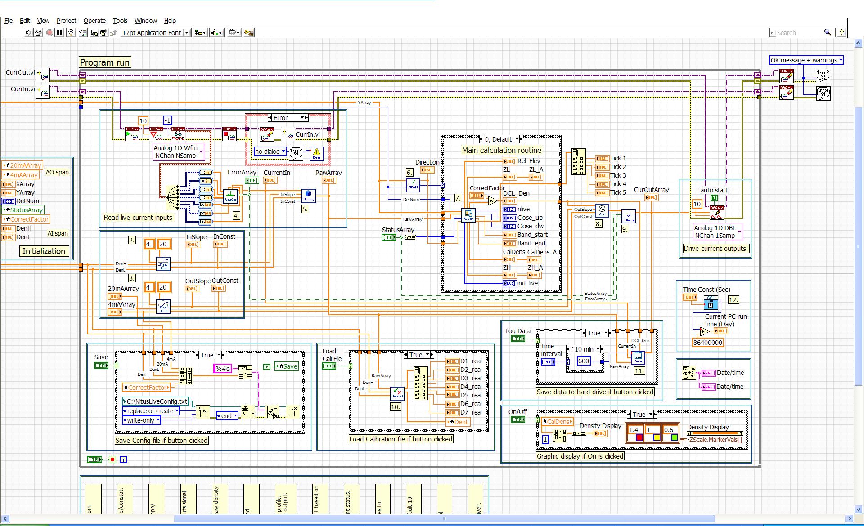Select the Log Data boolean terminal

tap(518, 339)
